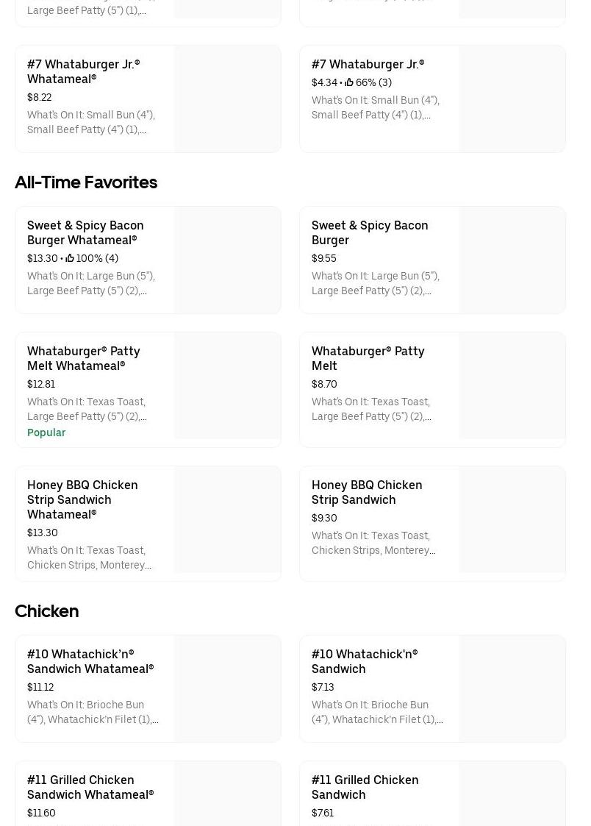Click Whataburger Patty Melt item image
Image resolution: width=591 pixels, height=826 pixels.
[x=512, y=385]
